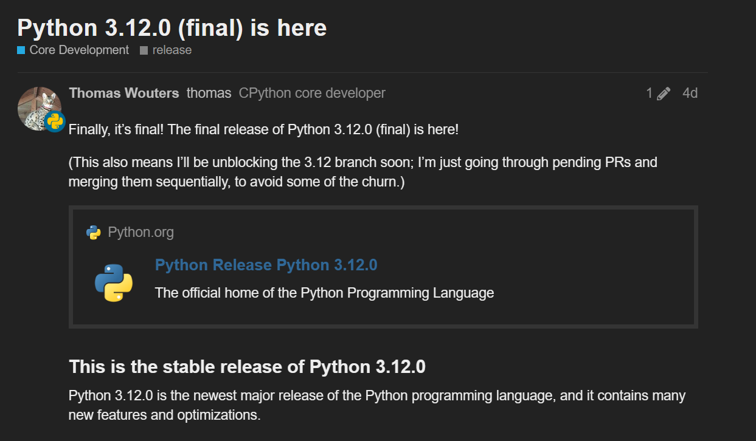This screenshot has width=756, height=441.
Task: Click the gray square beside the release tag
Action: pos(144,50)
